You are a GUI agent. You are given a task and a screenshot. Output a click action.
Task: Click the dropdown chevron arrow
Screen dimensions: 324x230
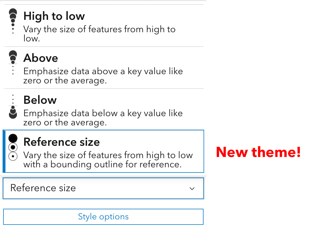[x=192, y=189]
